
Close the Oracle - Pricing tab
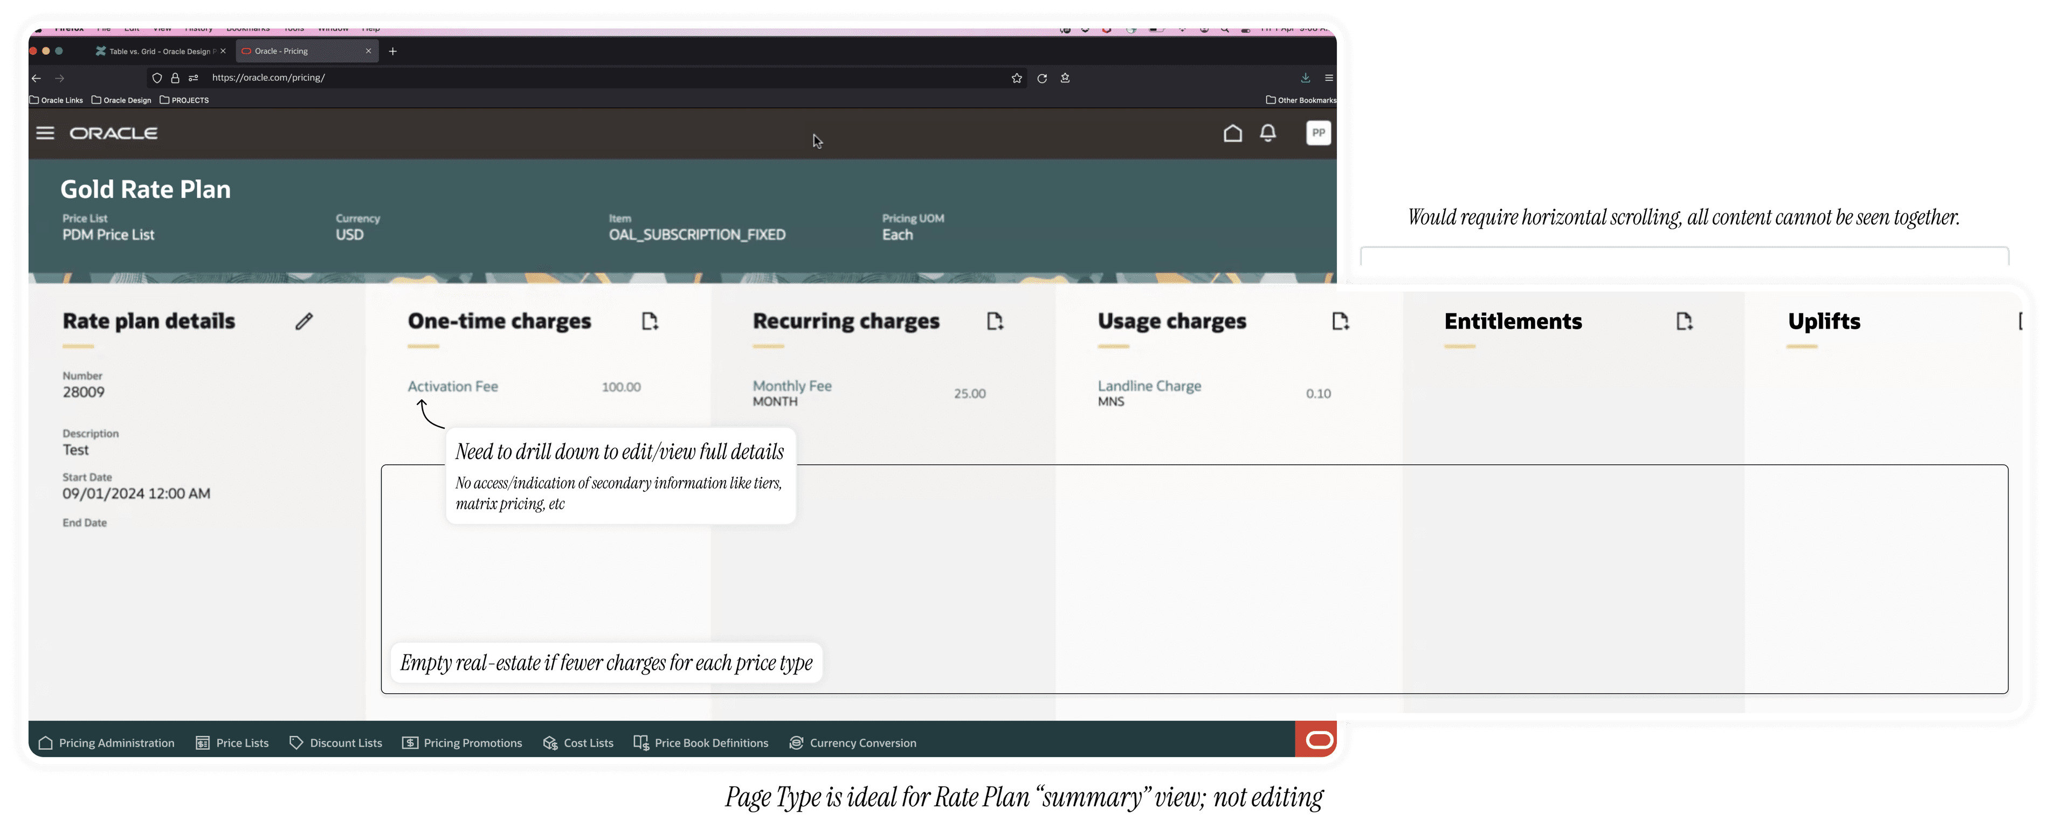368,51
